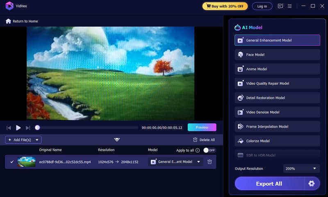Open the Output Resolution 200% dropdown

(x=301, y=168)
